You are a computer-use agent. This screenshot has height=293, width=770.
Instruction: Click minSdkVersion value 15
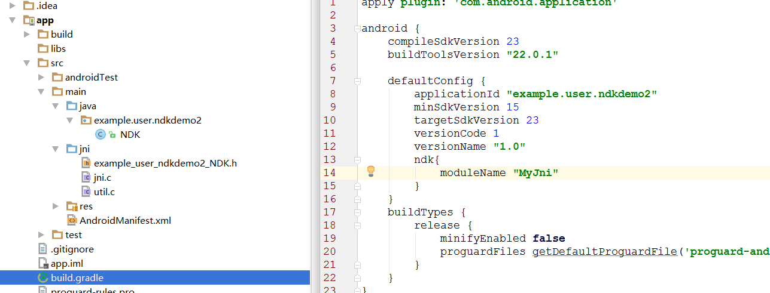coord(513,107)
